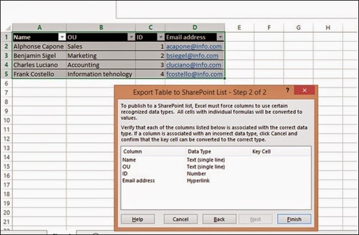Click the Sales cell
This screenshot has width=359, height=235.
[101, 46]
